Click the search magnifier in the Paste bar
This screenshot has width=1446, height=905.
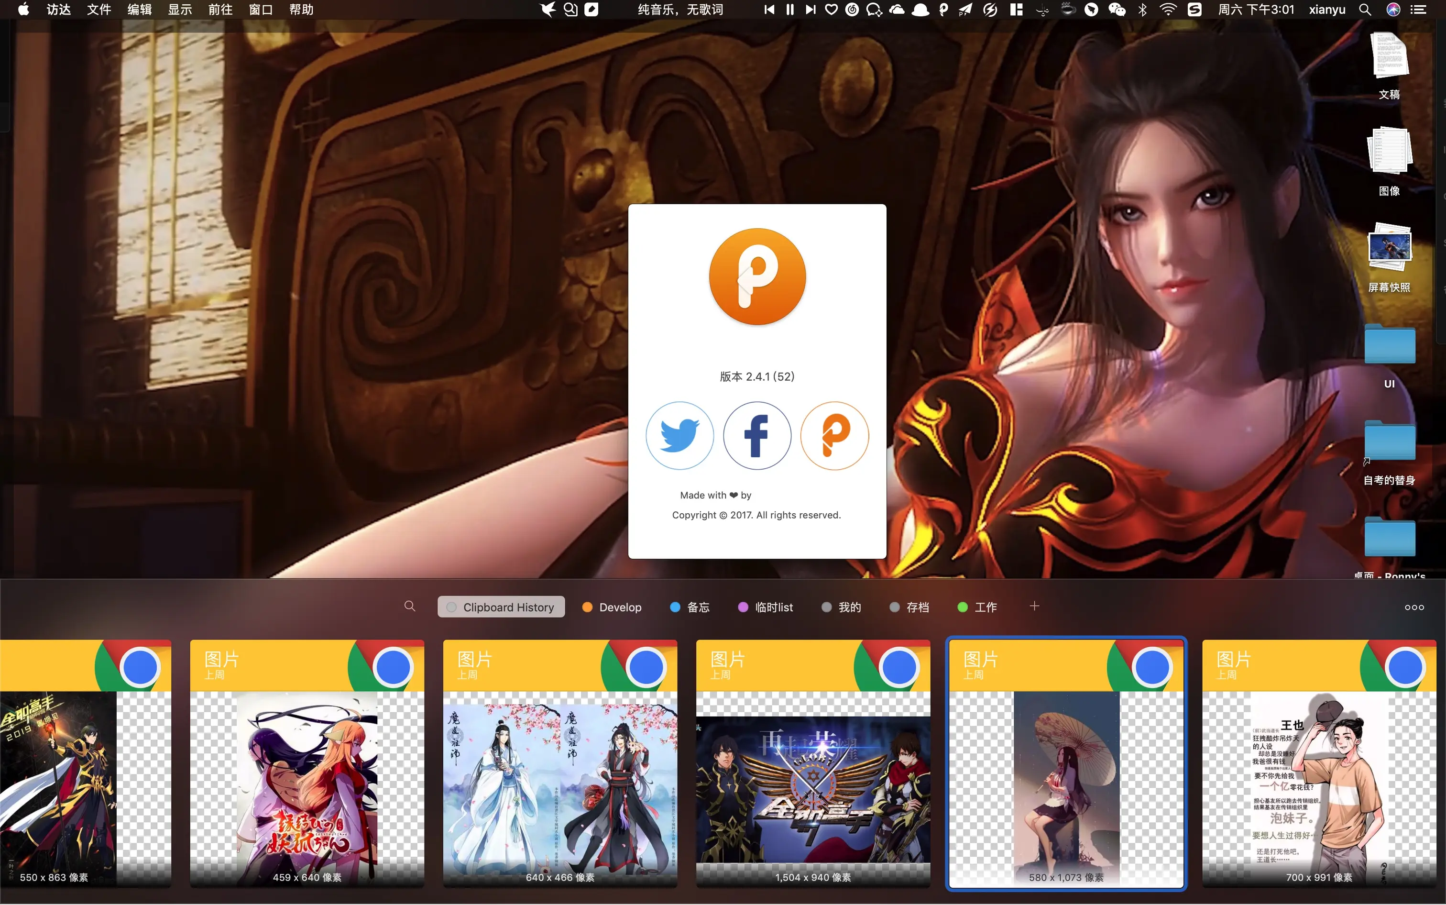click(410, 607)
